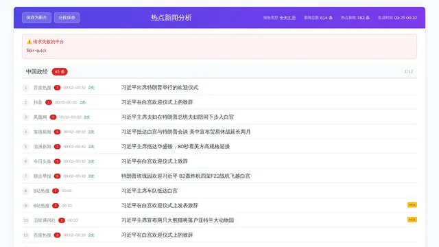
Task: Click the row number 3 circle
Action: [x=26, y=117]
